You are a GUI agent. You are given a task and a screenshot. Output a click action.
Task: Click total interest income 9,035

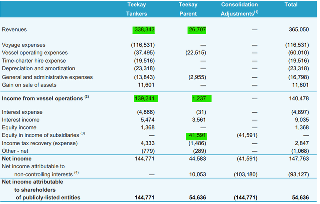click(302, 120)
